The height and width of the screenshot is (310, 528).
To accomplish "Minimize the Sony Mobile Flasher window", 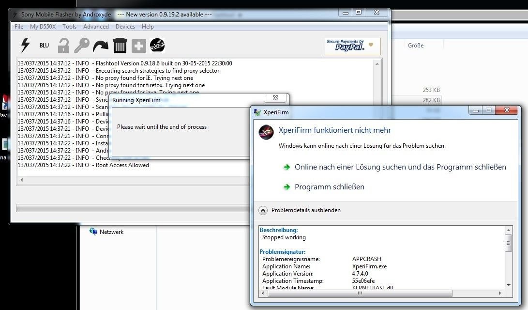I will click(x=345, y=13).
